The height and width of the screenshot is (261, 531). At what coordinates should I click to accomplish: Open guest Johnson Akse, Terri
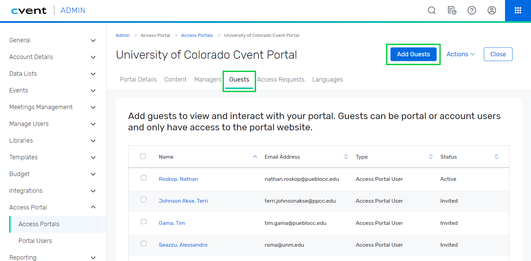(x=183, y=201)
